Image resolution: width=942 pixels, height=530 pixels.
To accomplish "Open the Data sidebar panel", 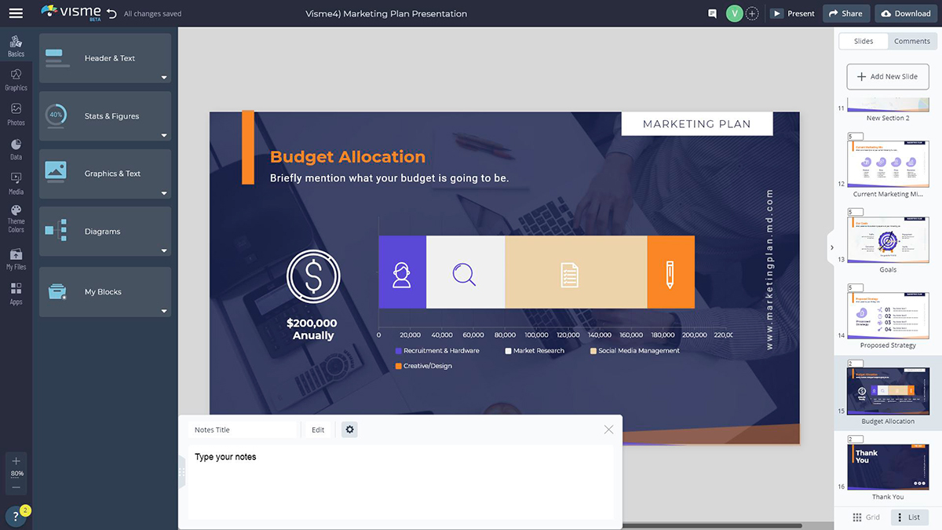I will pos(16,148).
